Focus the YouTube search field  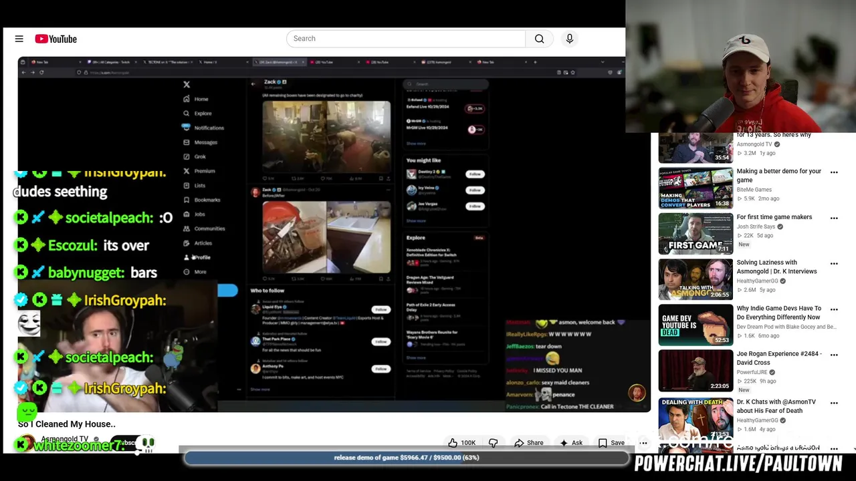coord(406,39)
